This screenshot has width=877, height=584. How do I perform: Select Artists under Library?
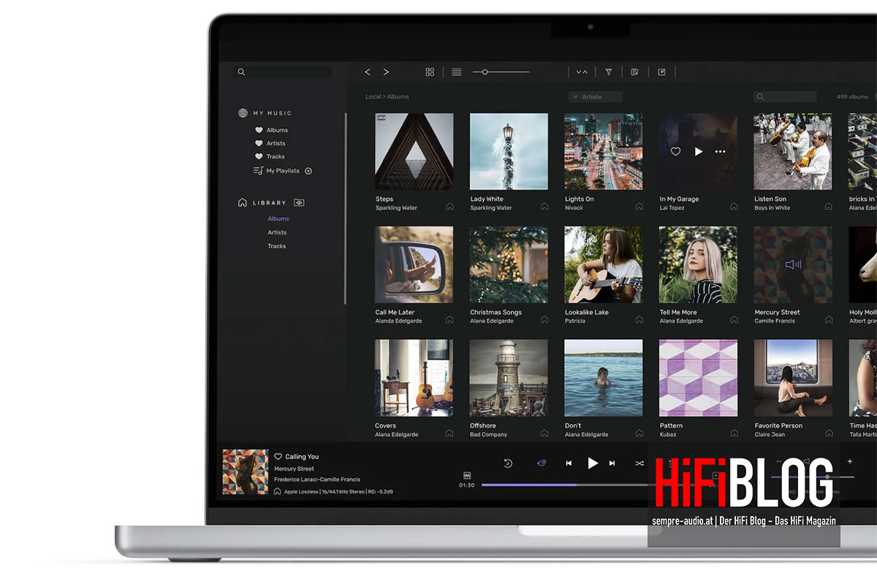click(277, 232)
